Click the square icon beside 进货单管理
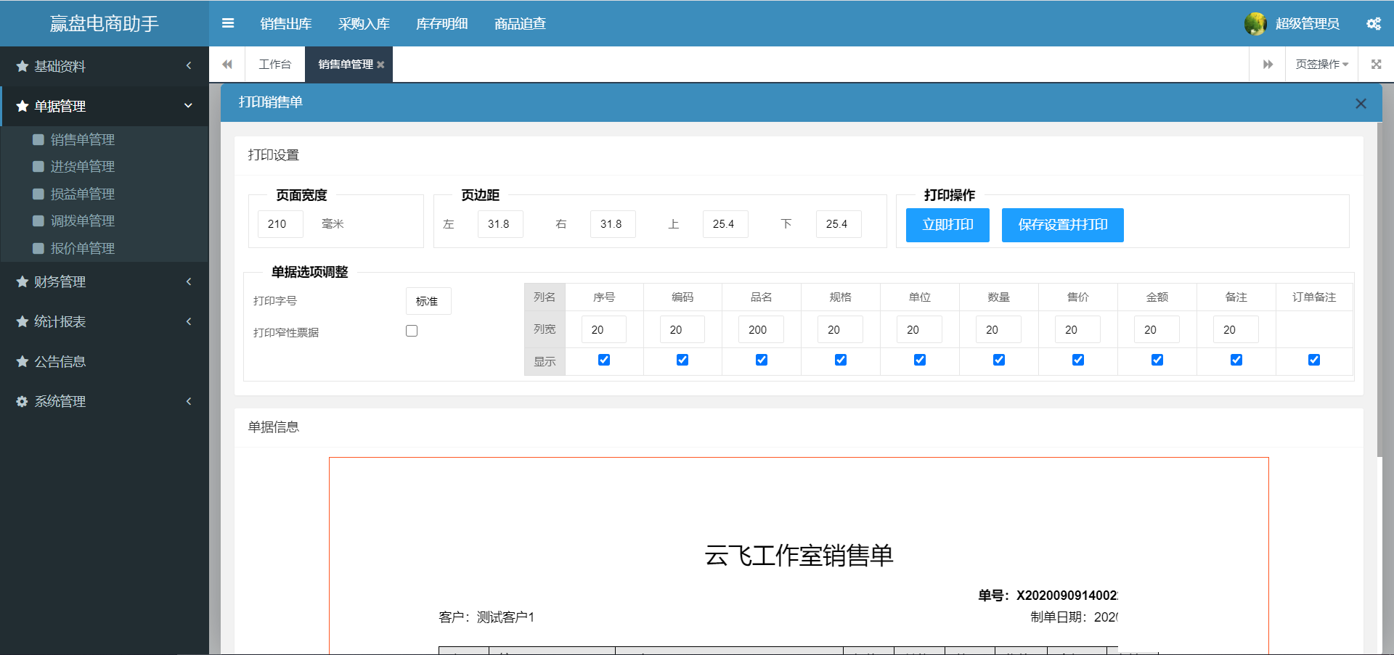Screen dimensions: 1394x655 point(38,166)
